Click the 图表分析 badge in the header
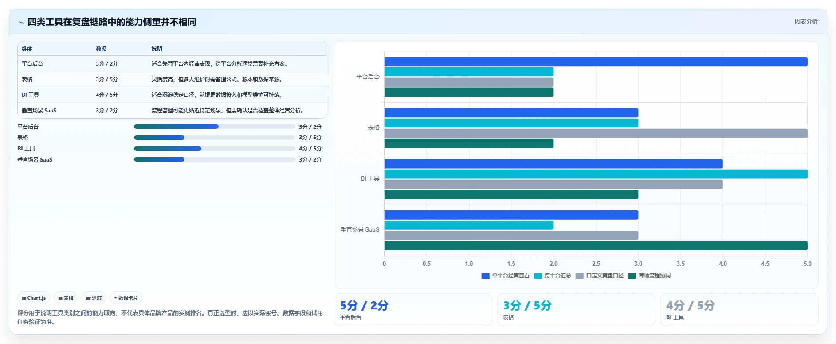This screenshot has width=836, height=344. 806,21
